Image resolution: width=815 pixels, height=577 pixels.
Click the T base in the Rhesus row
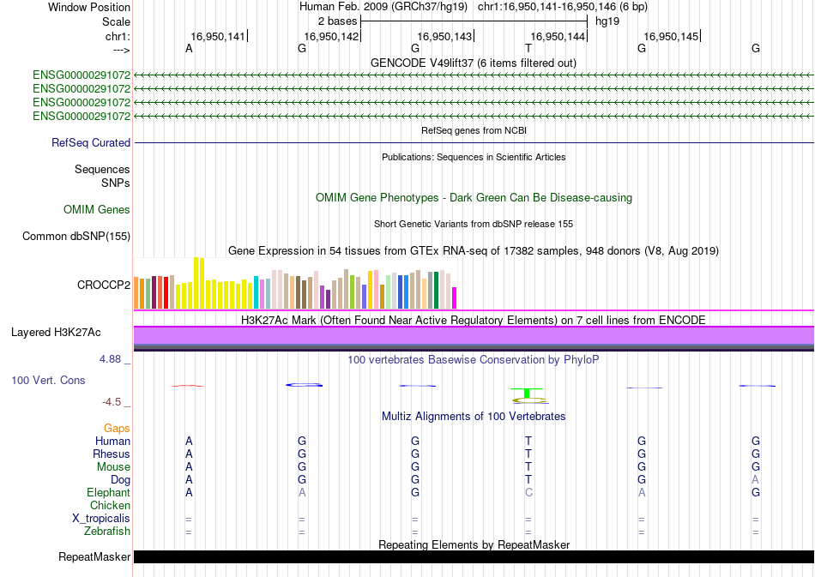click(x=528, y=454)
